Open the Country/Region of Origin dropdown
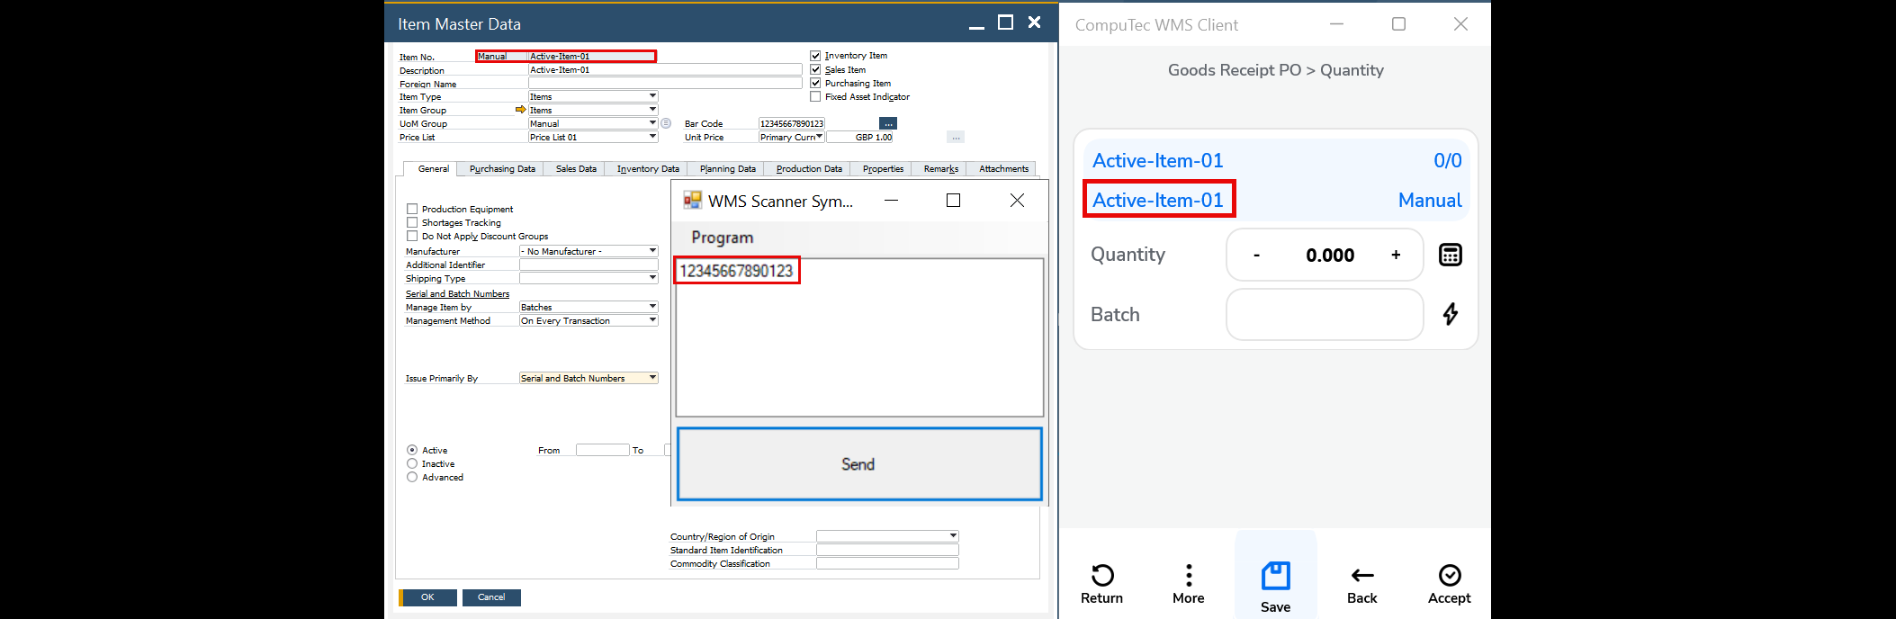Screen dimensions: 1896x619 tap(953, 536)
